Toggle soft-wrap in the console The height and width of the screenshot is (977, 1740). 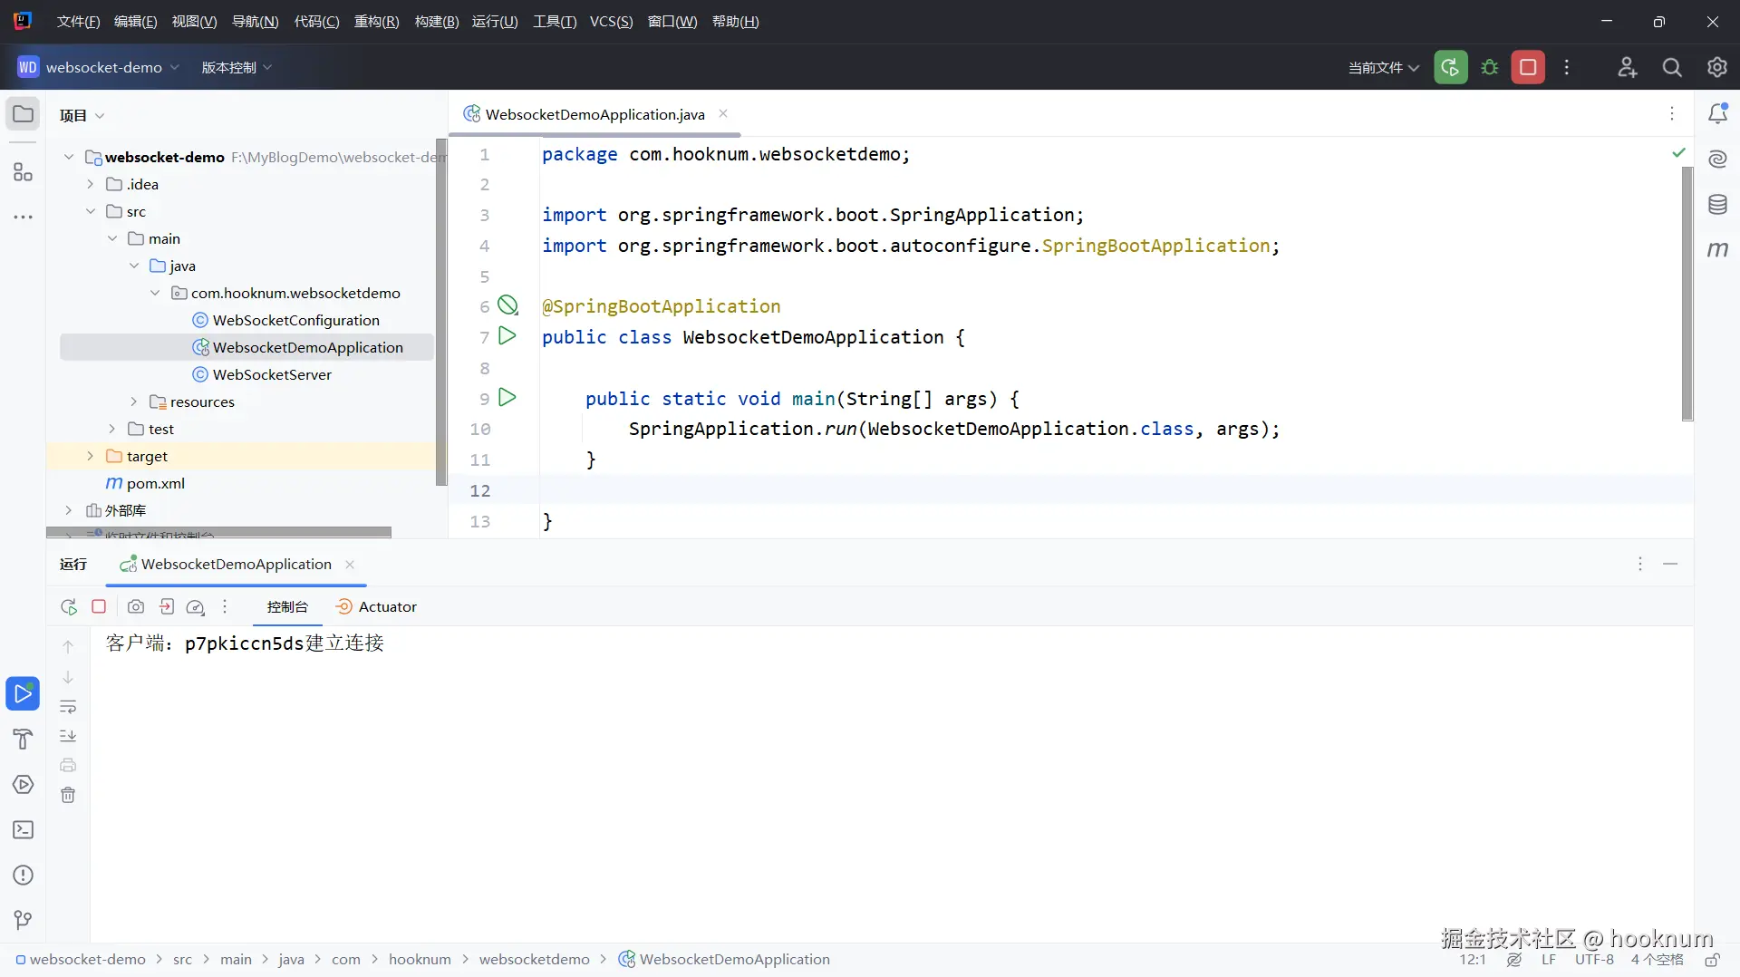(x=68, y=707)
